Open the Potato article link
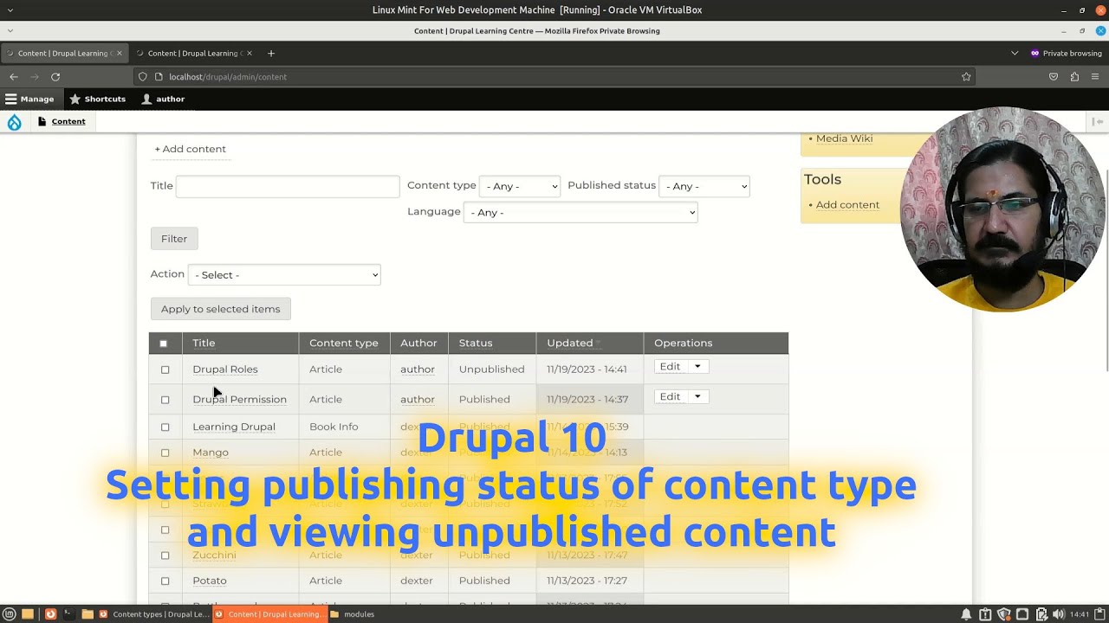The width and height of the screenshot is (1109, 623). click(x=210, y=581)
